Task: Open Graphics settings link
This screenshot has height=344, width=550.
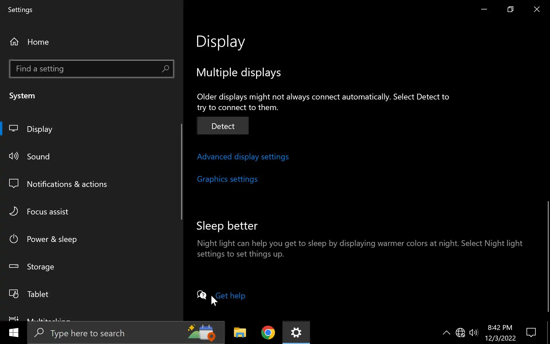Action: tap(227, 179)
